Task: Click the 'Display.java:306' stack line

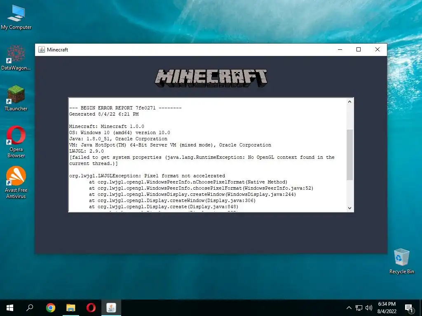Action: (x=172, y=200)
